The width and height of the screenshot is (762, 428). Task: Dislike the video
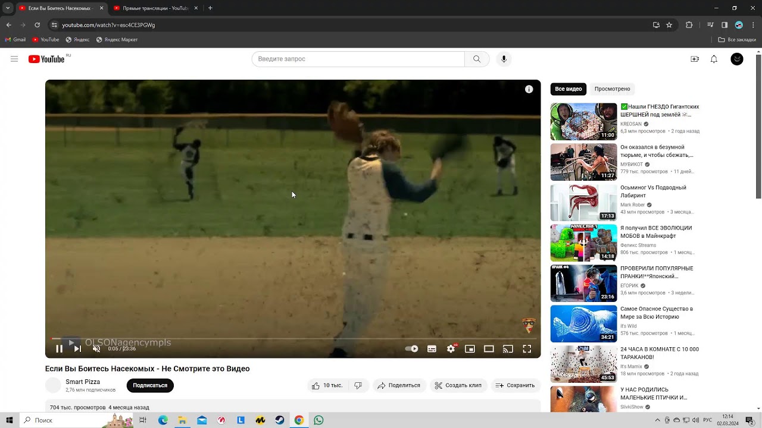(358, 385)
